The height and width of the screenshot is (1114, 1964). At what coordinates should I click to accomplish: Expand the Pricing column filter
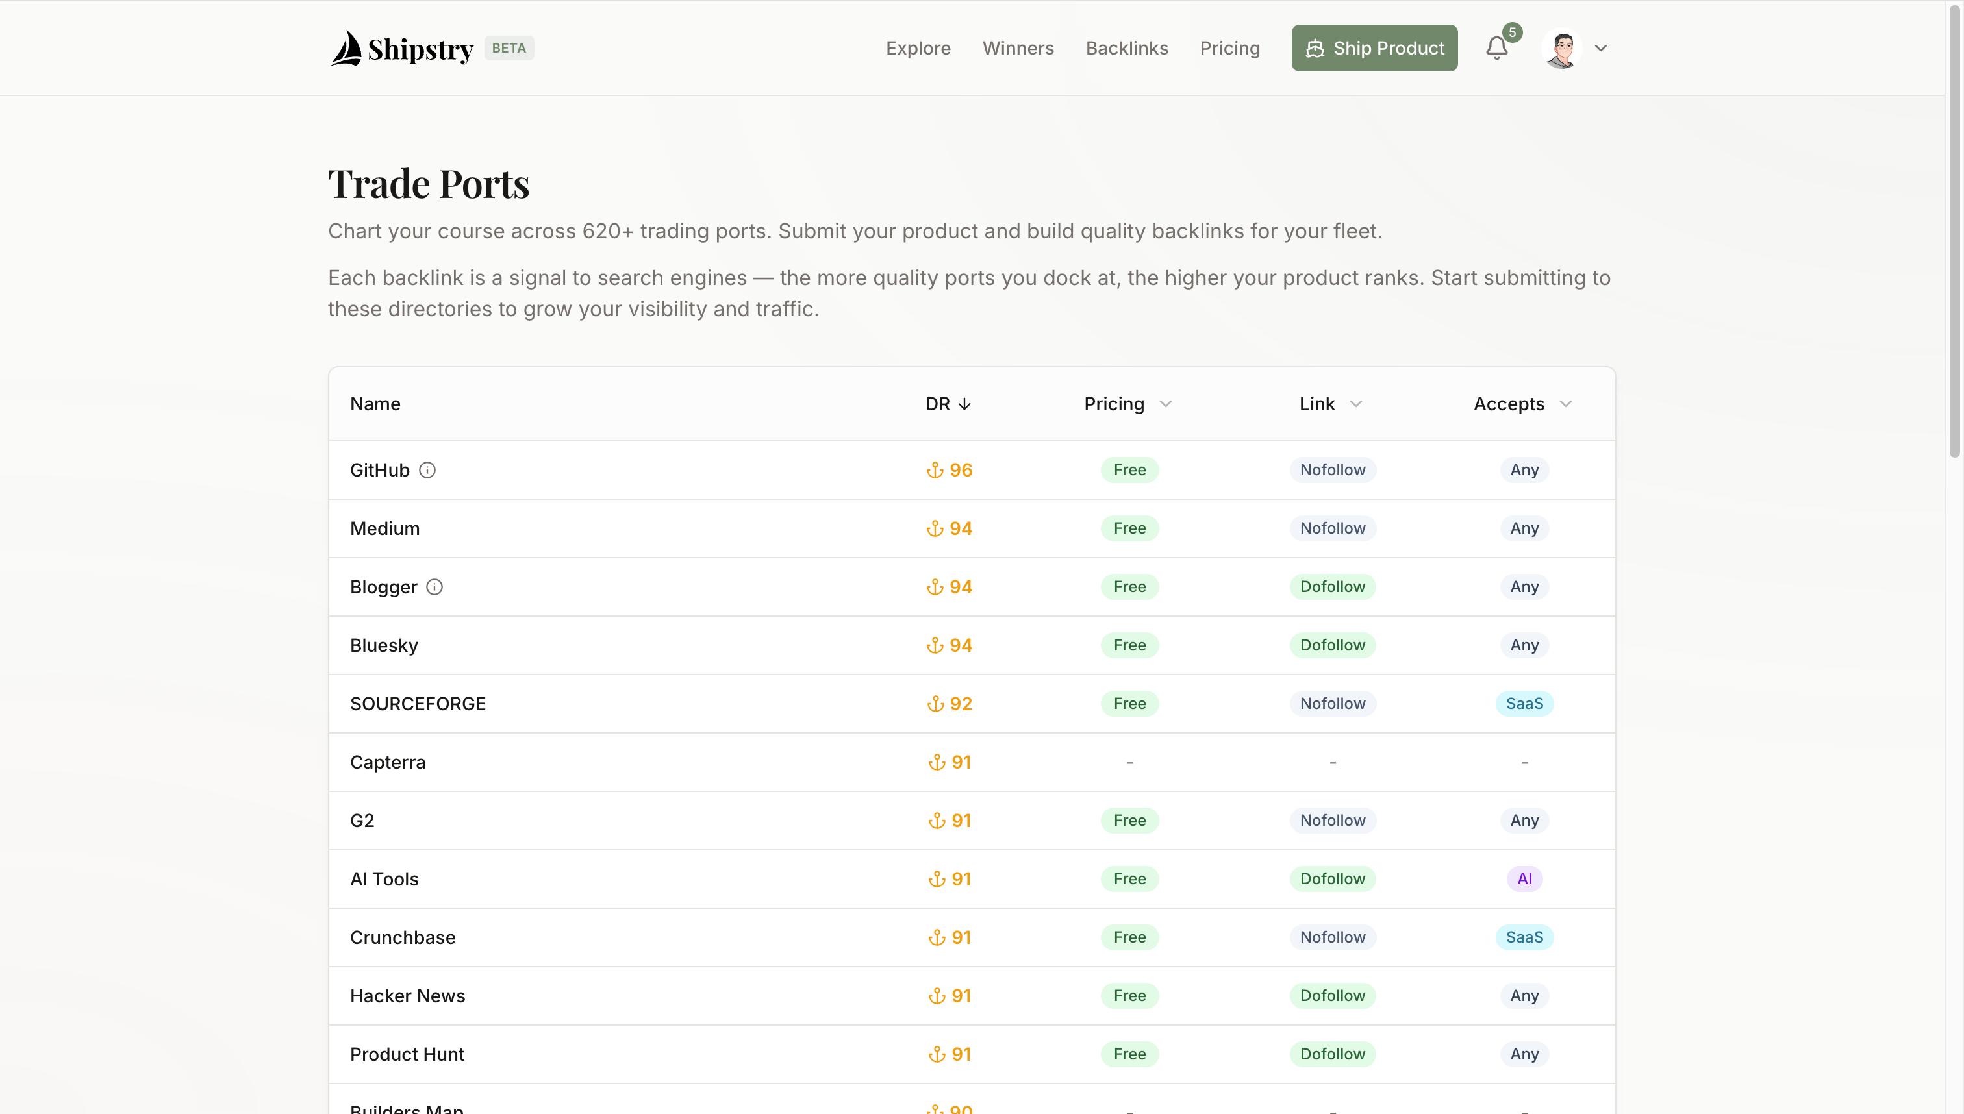1165,404
